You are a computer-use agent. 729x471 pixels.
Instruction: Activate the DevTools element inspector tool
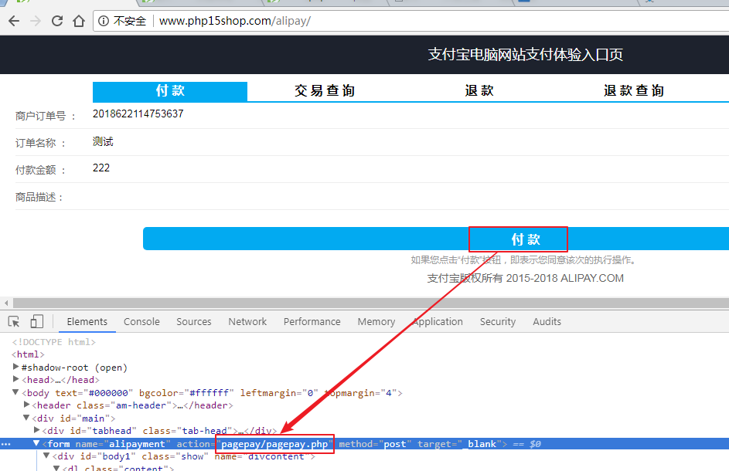[x=14, y=322]
